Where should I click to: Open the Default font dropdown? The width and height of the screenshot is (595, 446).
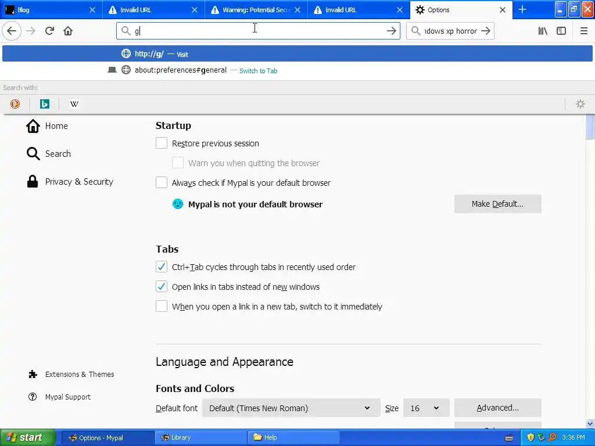291,408
